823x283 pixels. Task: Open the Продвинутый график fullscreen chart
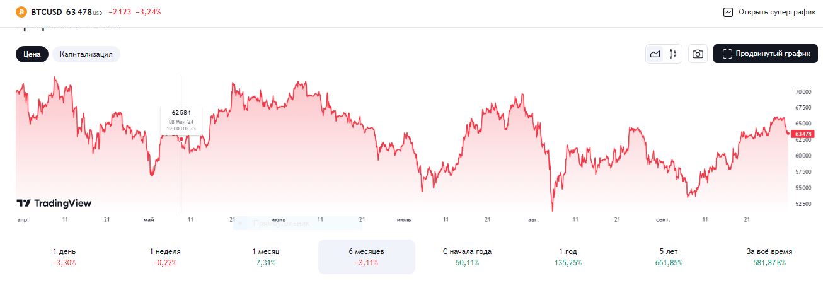point(765,54)
